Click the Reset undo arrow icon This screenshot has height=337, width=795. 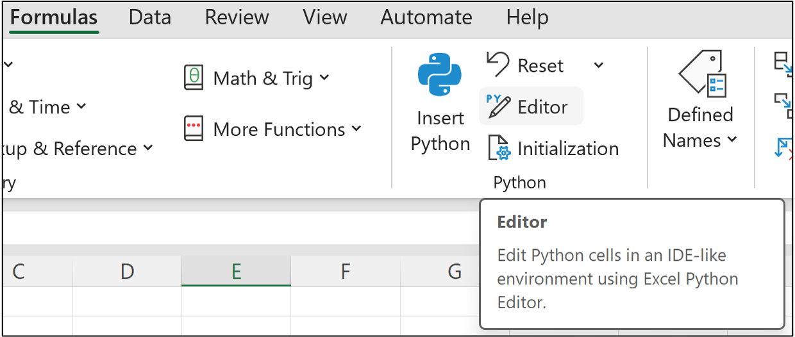pos(498,65)
